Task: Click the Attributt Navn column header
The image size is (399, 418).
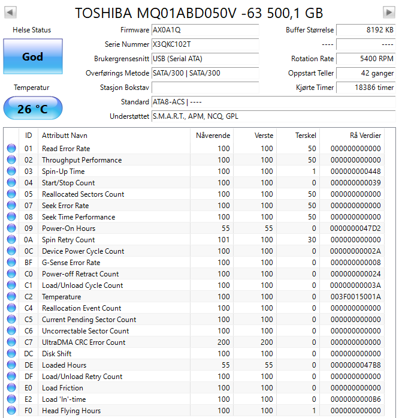Action: [x=65, y=136]
